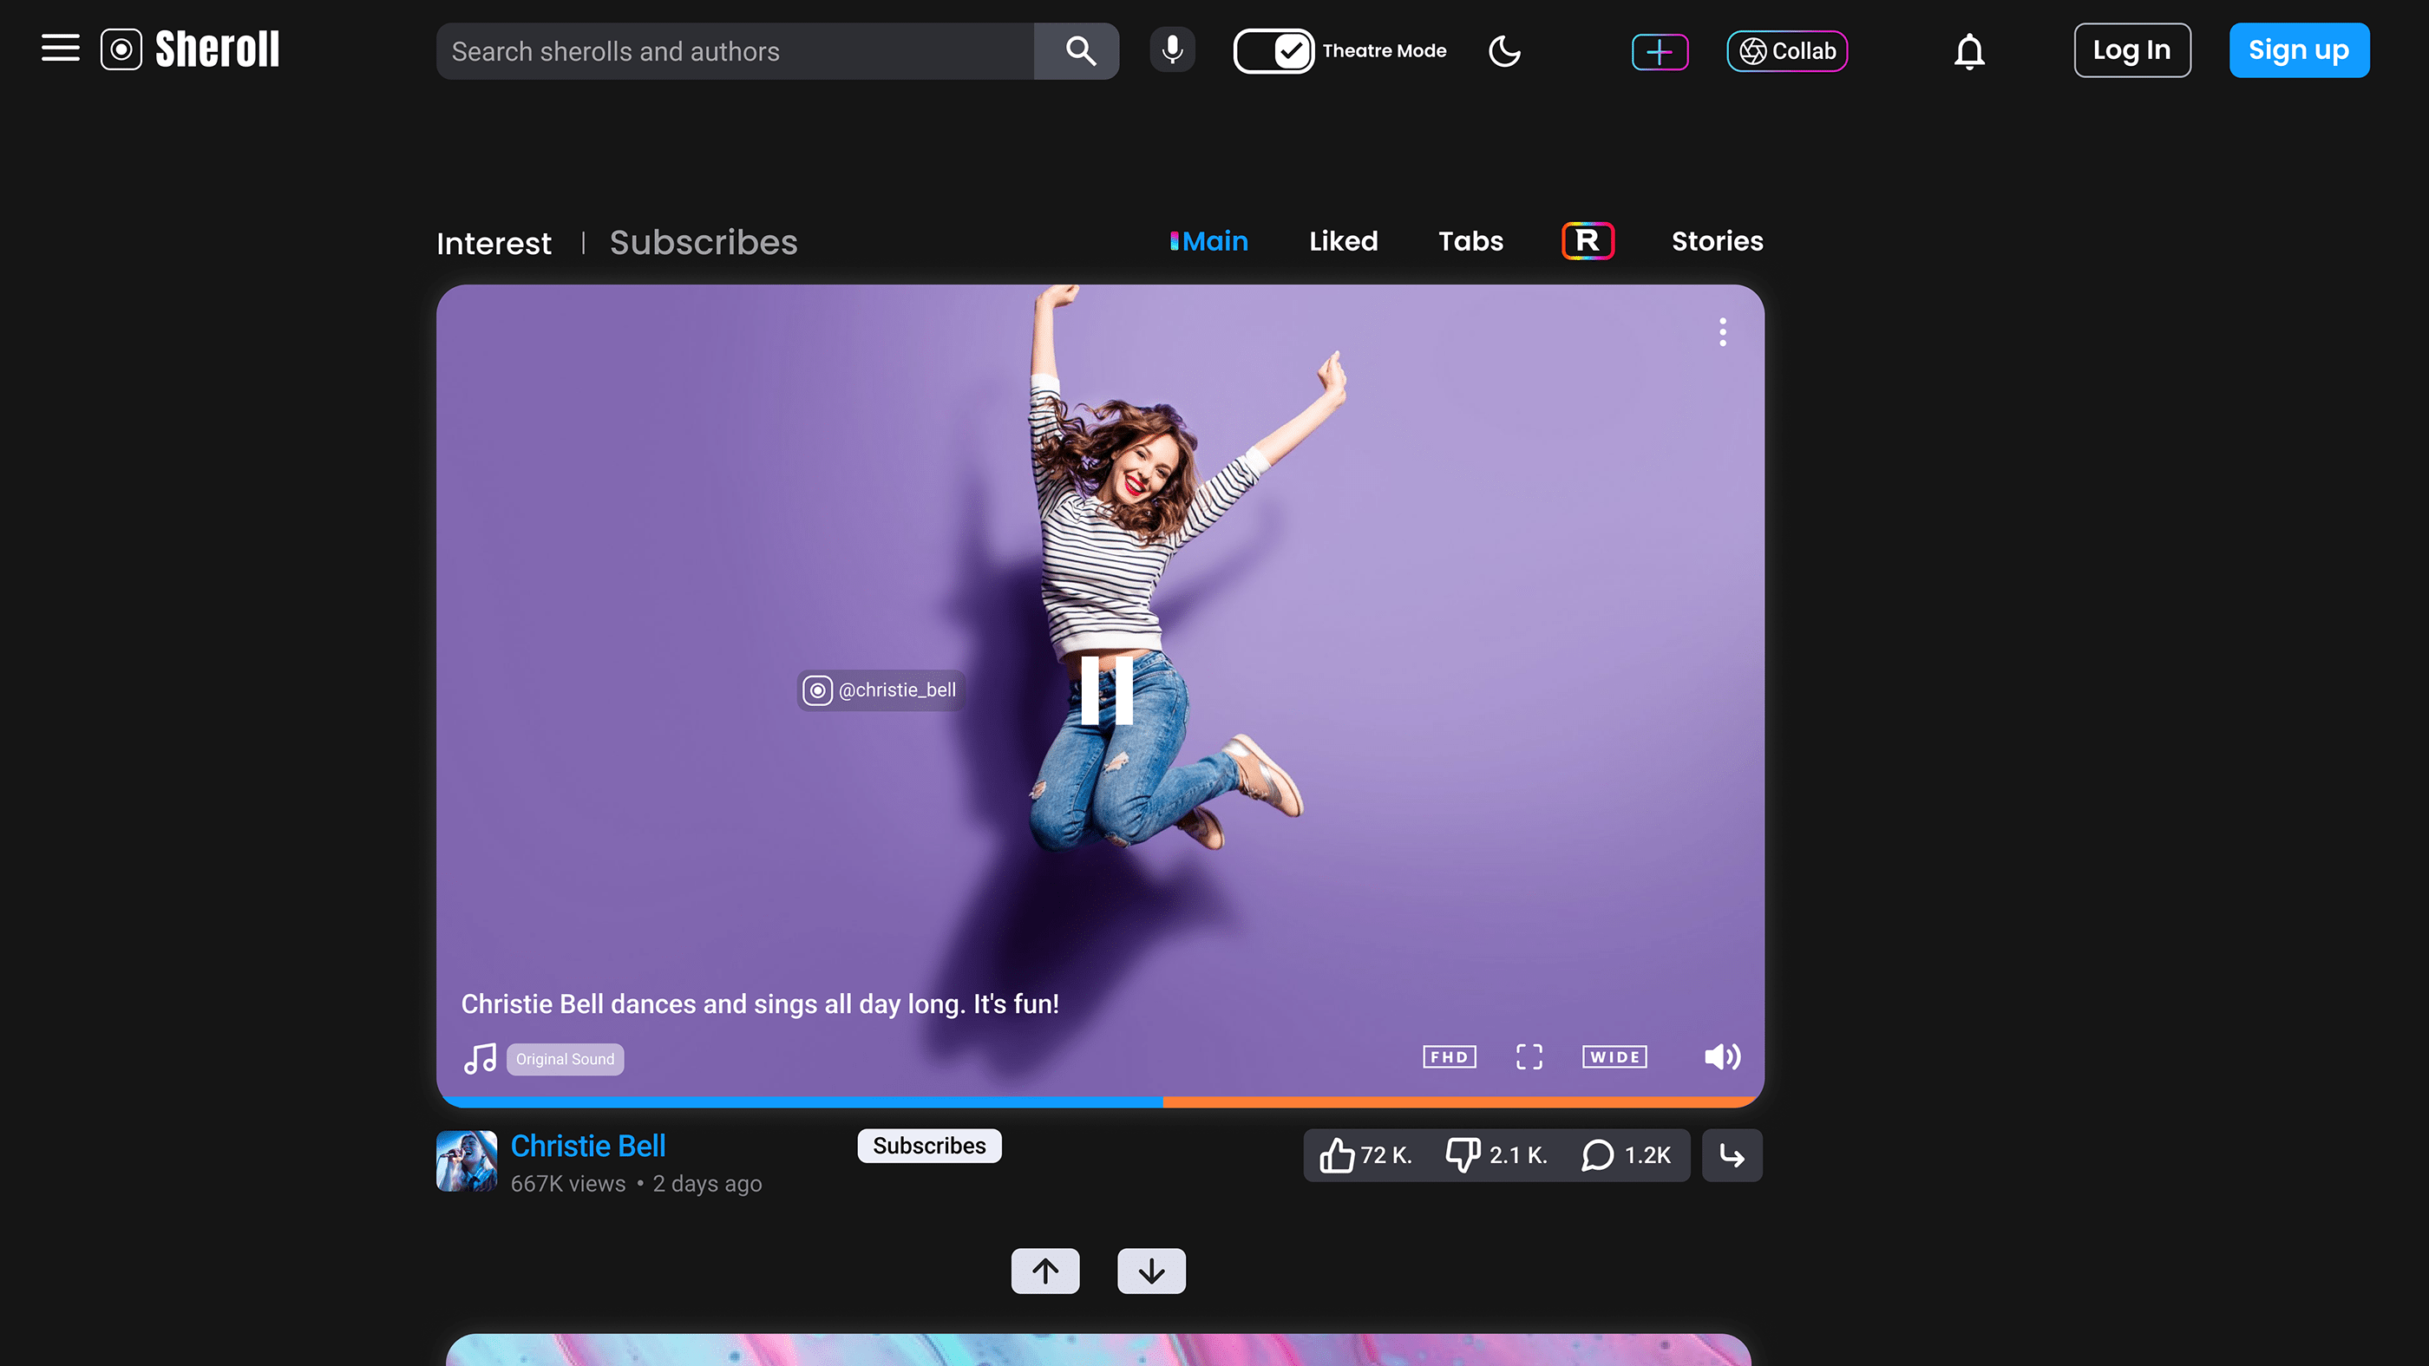Open Christie Bell channel link

(587, 1146)
